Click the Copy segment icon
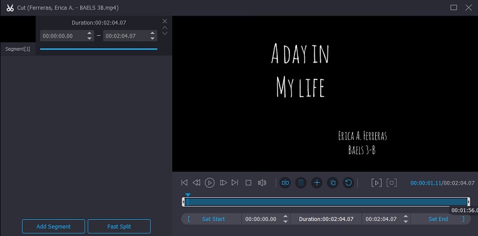Screen dimensions: 478x236 click(333, 183)
